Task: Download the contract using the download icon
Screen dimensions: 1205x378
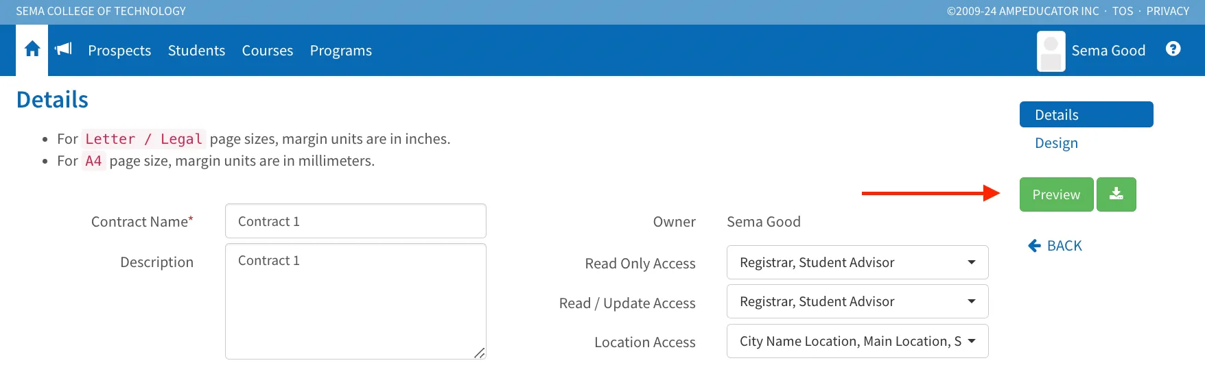Action: tap(1116, 194)
